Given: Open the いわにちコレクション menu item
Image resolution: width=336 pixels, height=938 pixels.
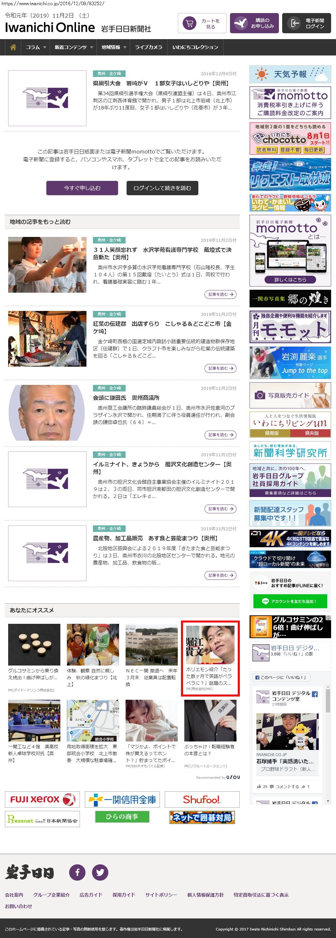Looking at the screenshot, I should 195,47.
